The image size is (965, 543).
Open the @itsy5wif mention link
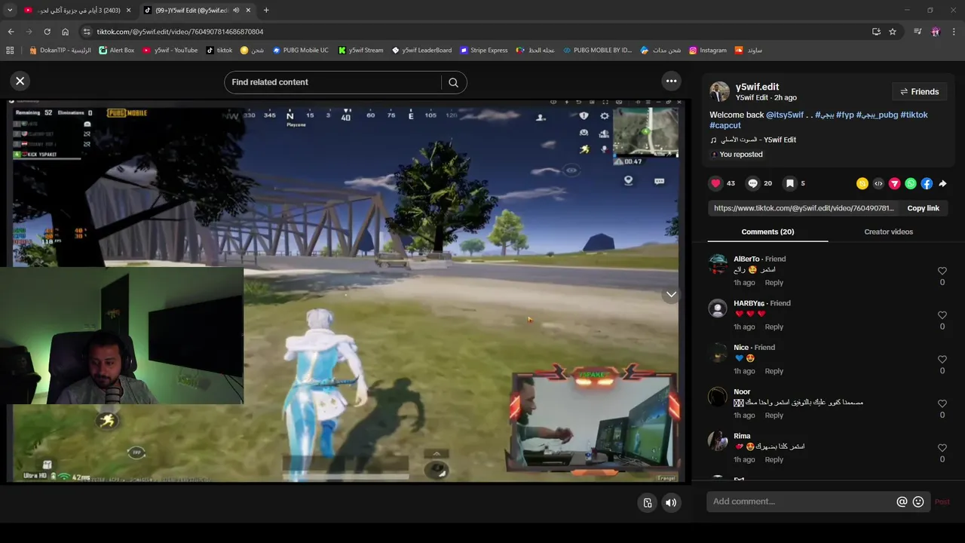point(785,115)
